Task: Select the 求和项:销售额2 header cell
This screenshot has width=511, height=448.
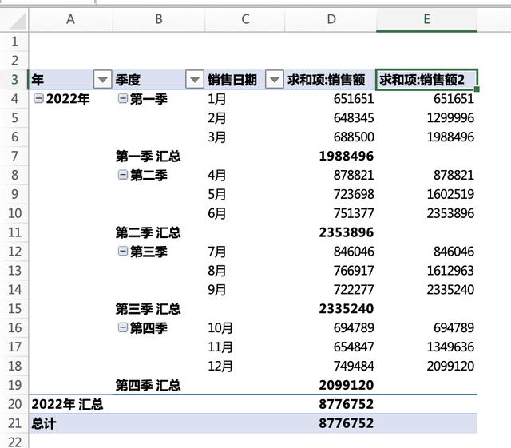Action: coord(426,80)
